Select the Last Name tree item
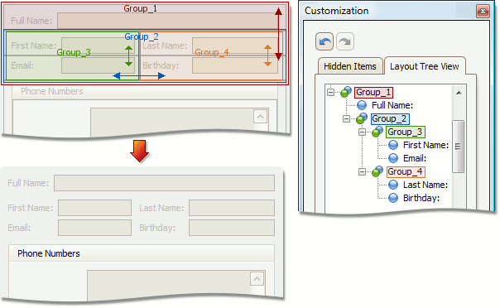The width and height of the screenshot is (500, 308). [425, 185]
